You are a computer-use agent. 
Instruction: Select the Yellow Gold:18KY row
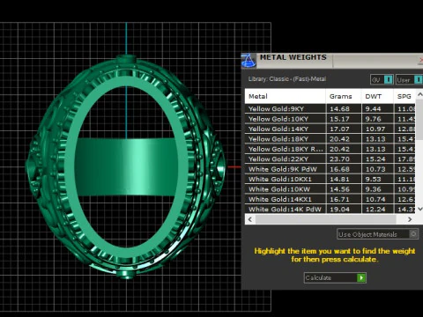point(330,139)
